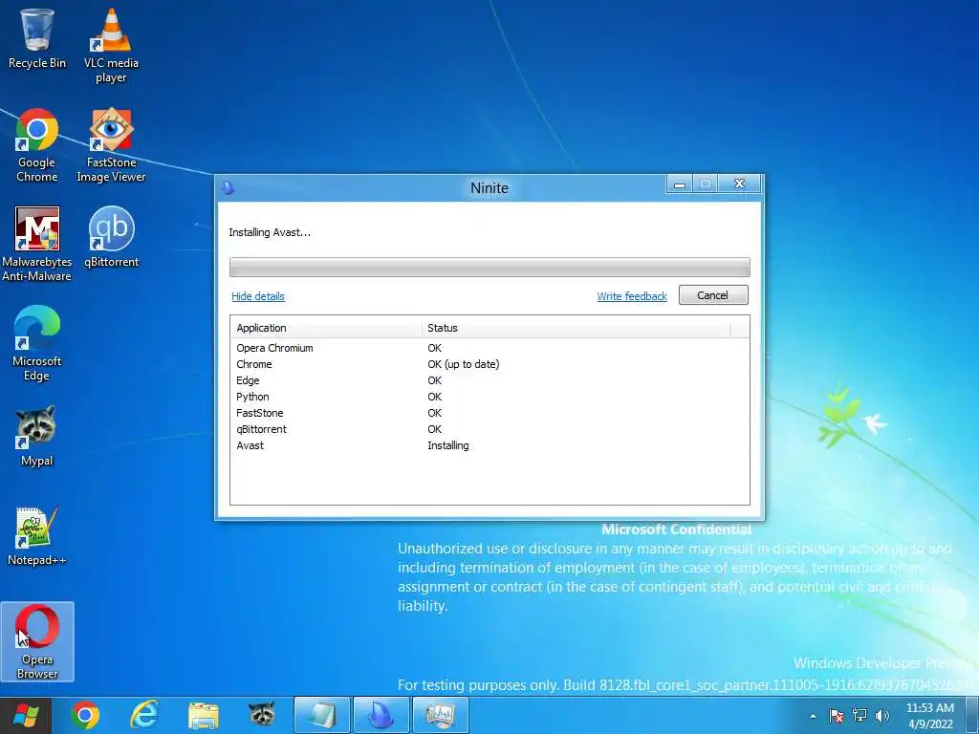Screen dimensions: 979x734
Task: Select the Notepad++ desktop shortcut
Action: (x=37, y=535)
